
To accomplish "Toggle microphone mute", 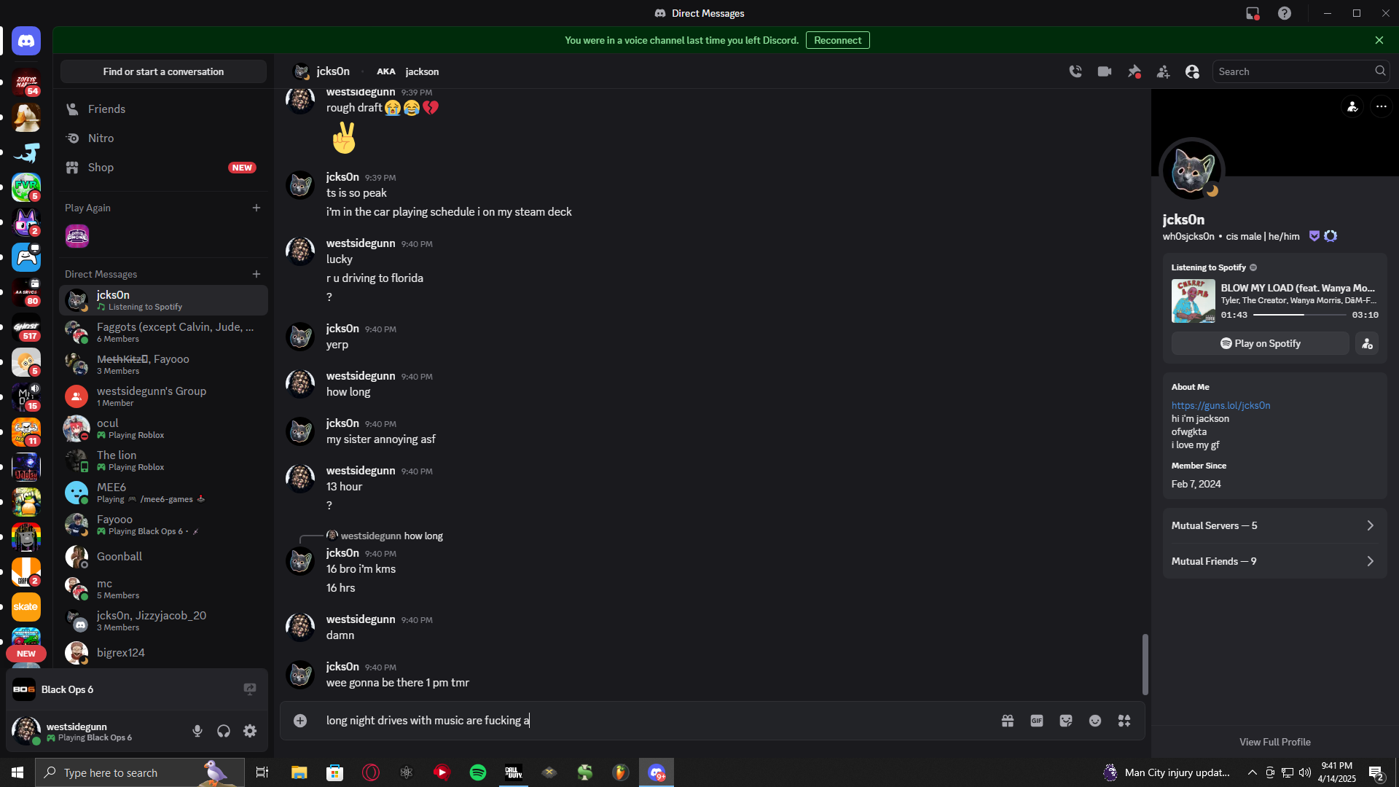I will tap(197, 731).
